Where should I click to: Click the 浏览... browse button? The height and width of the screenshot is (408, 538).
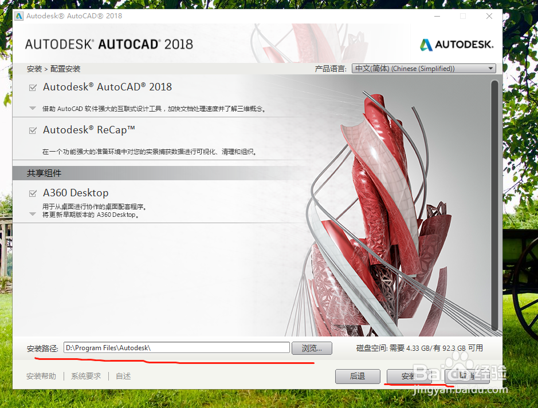(x=312, y=348)
